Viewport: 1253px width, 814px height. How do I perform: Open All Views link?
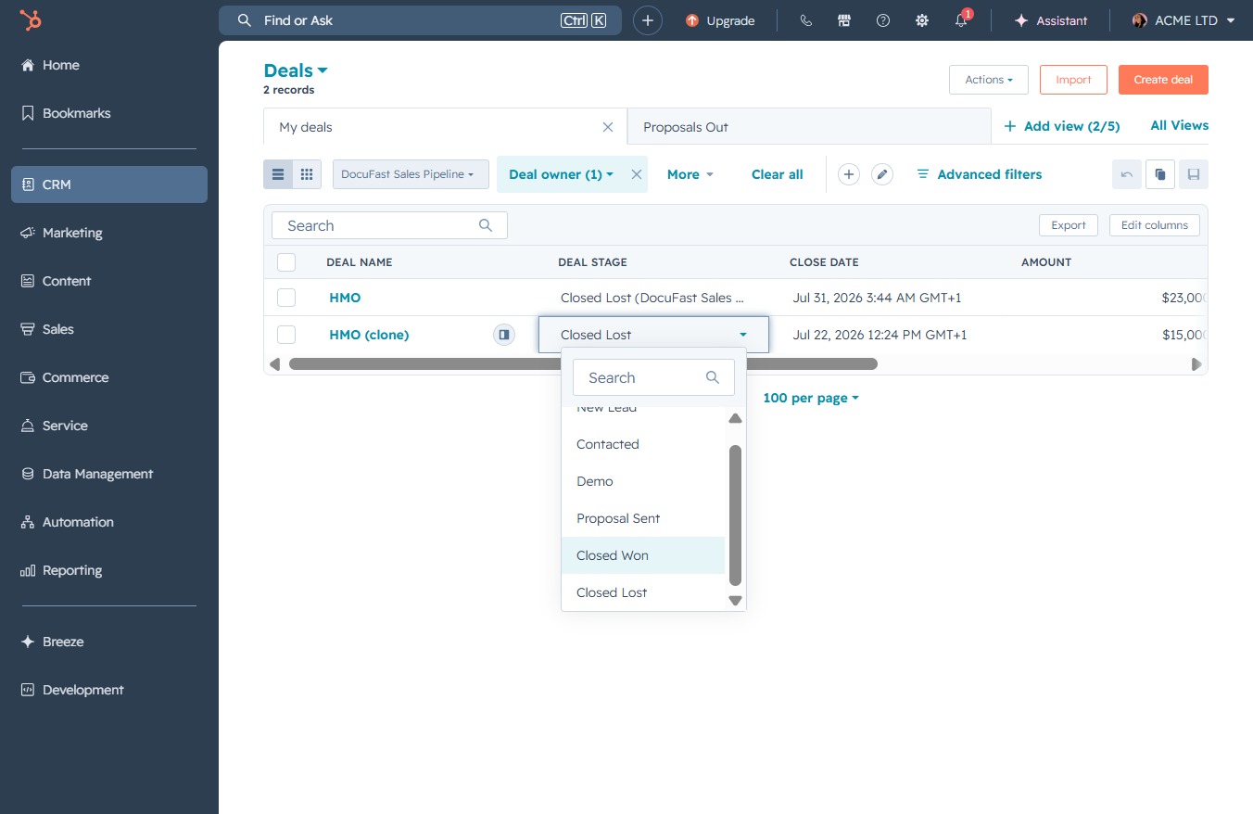point(1179,125)
